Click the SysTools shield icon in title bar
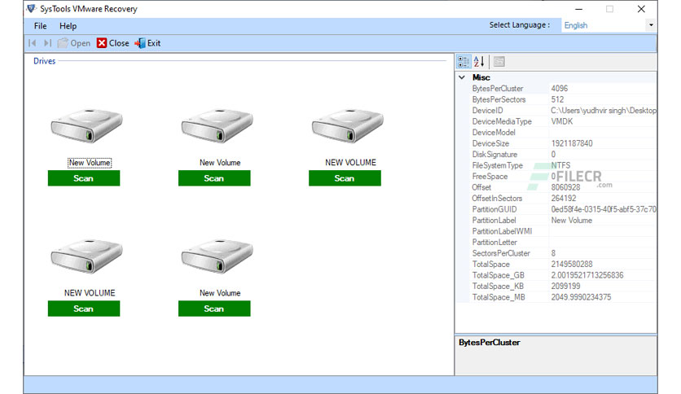This screenshot has width=681, height=394. point(31,9)
